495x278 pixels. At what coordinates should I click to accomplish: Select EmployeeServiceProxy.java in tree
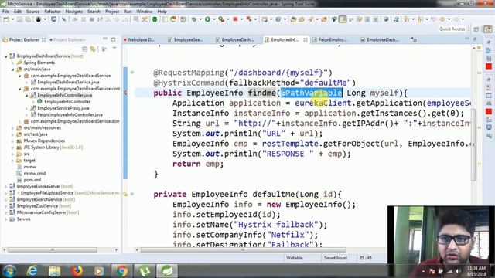click(x=63, y=108)
